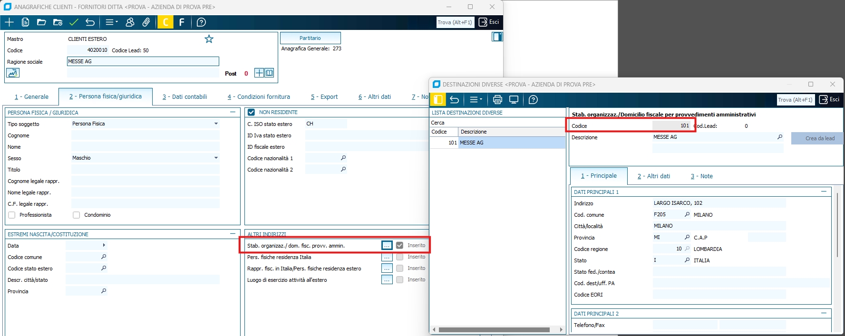Screen dimensions: 845x336
Task: Toggle Inserito checkbox for Stab. organizzaz.
Action: coord(399,245)
